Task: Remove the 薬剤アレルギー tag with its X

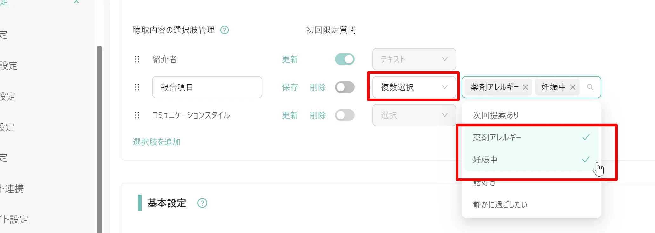Action: pos(525,87)
